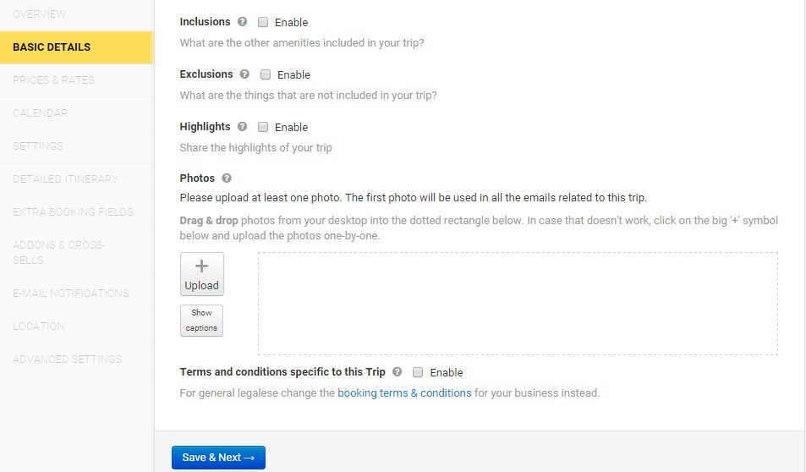Image resolution: width=806 pixels, height=472 pixels.
Task: Click the Terms and conditions help icon
Action: [x=398, y=372]
